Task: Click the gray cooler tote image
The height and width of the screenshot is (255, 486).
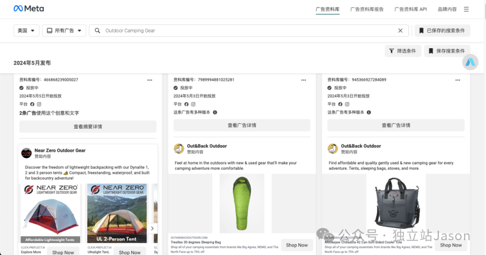Action: coord(396,204)
